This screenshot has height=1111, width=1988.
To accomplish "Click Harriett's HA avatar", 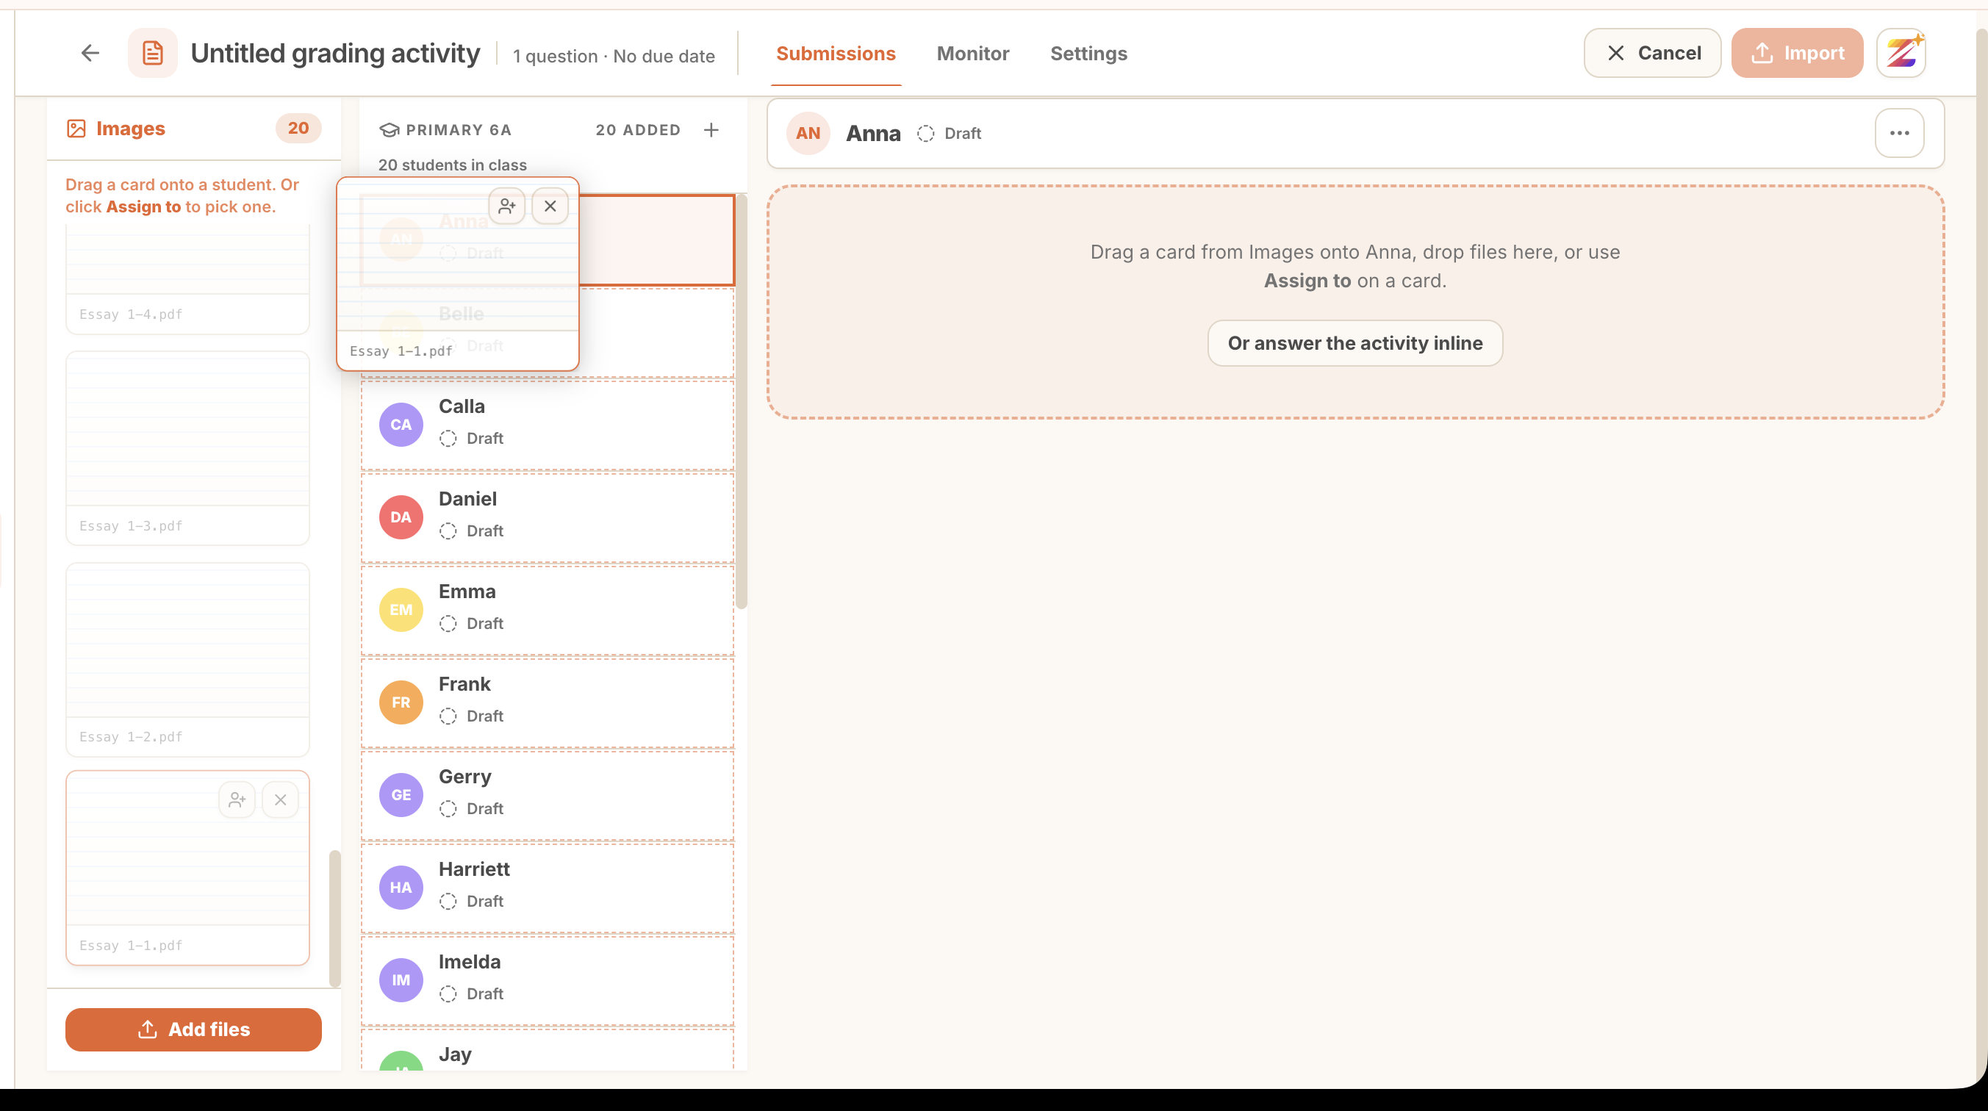I will (401, 888).
